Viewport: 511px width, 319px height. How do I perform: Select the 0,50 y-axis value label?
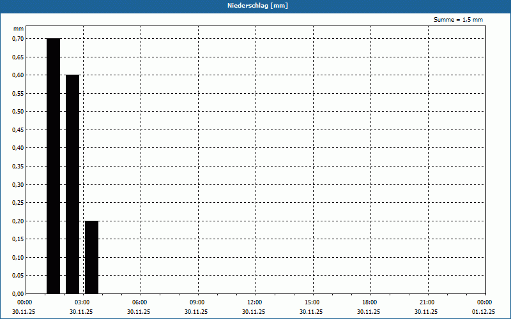(17, 112)
